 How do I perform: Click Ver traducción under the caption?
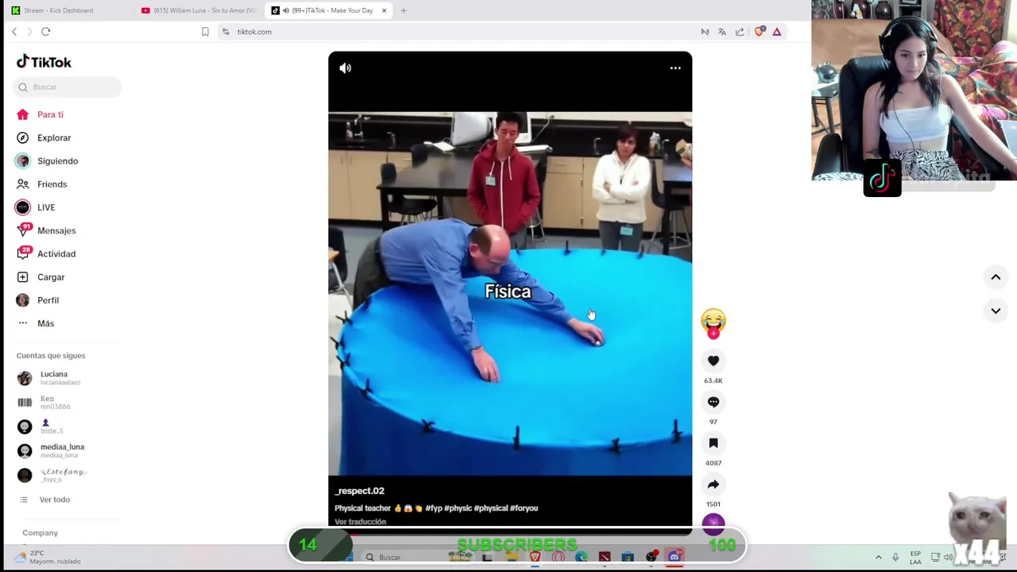click(360, 522)
